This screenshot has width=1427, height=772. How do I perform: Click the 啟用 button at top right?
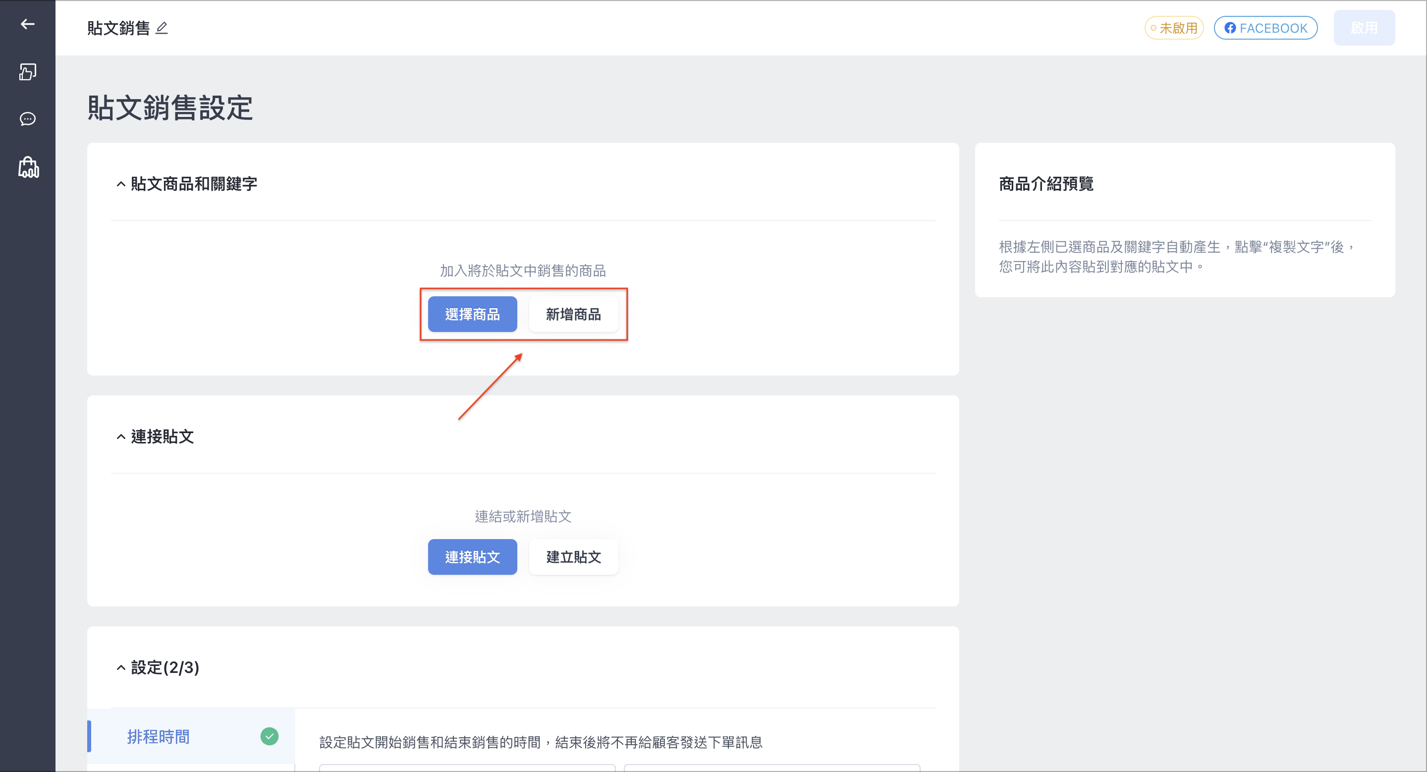tap(1364, 28)
